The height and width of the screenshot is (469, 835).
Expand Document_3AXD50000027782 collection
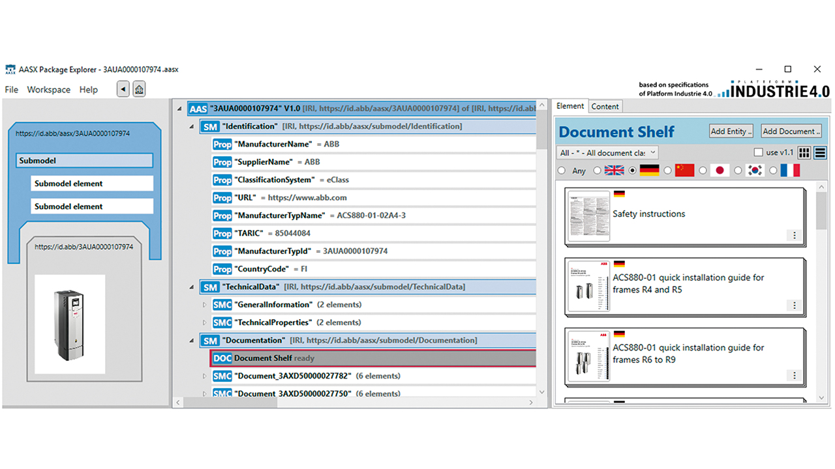tap(204, 376)
